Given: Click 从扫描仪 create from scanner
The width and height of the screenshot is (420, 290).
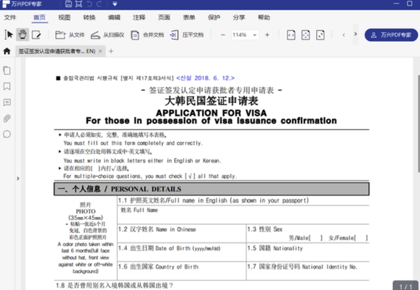Looking at the screenshot, I should [x=107, y=35].
